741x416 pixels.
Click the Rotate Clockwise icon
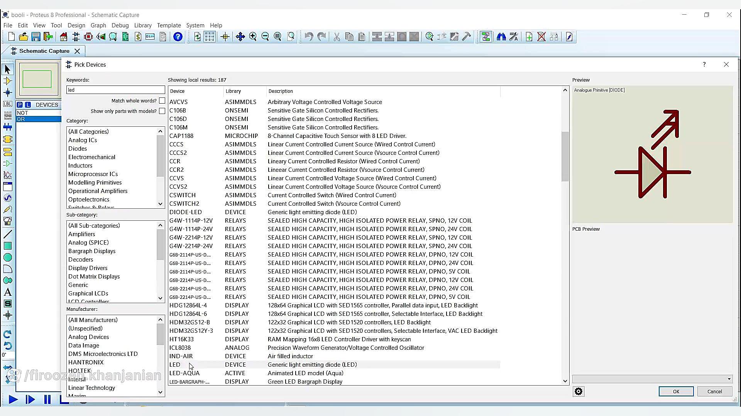(7, 334)
